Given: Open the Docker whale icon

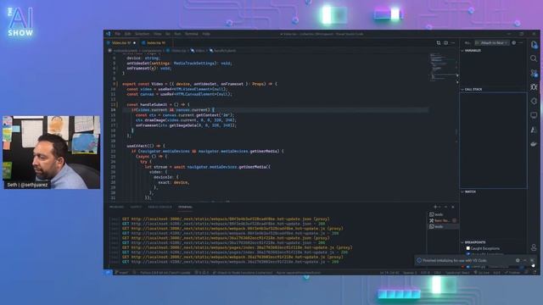Looking at the screenshot, I should [534, 144].
